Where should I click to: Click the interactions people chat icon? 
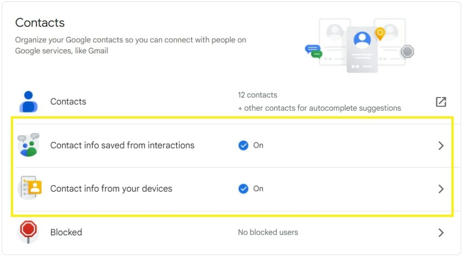29,145
